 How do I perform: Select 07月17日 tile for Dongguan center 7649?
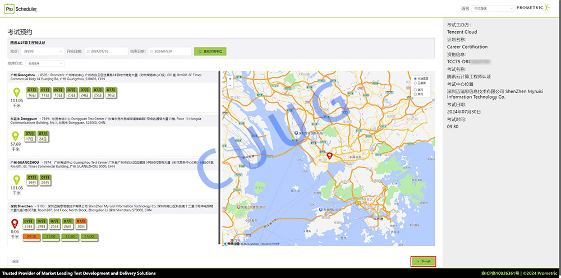pos(30,136)
